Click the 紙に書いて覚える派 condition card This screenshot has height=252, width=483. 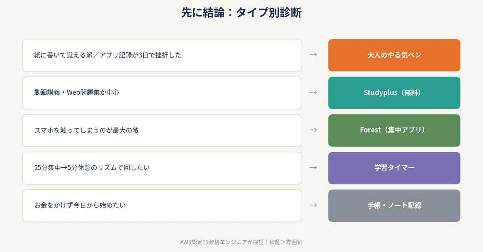162,55
